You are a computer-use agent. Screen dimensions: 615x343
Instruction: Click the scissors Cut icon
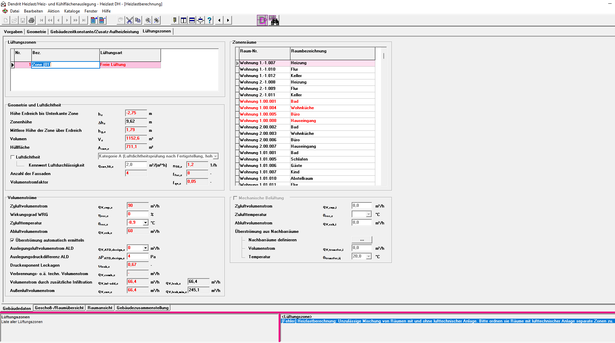(129, 20)
